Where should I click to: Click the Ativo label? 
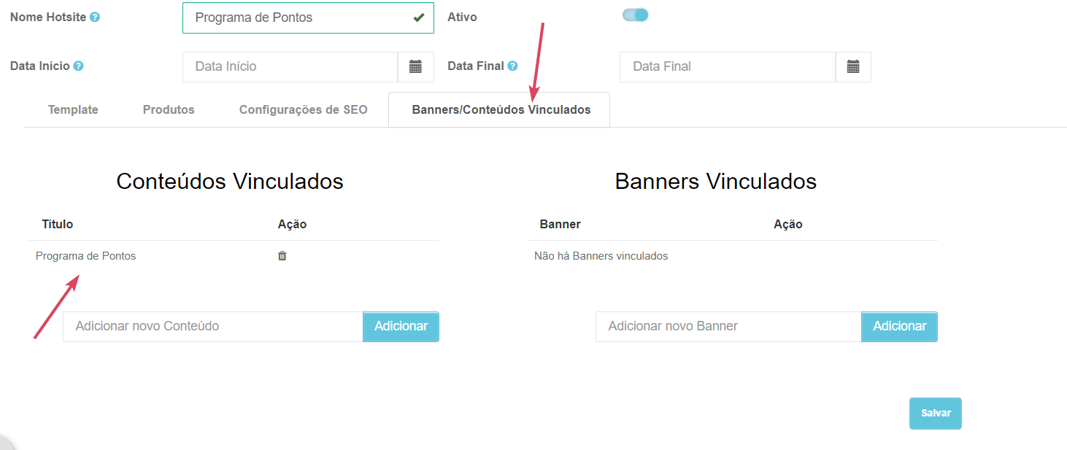pos(462,17)
